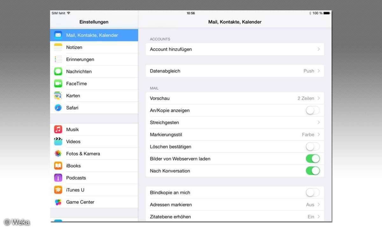Tap the Einstellungen header title
Screen dimensions: 382x229
point(94,22)
